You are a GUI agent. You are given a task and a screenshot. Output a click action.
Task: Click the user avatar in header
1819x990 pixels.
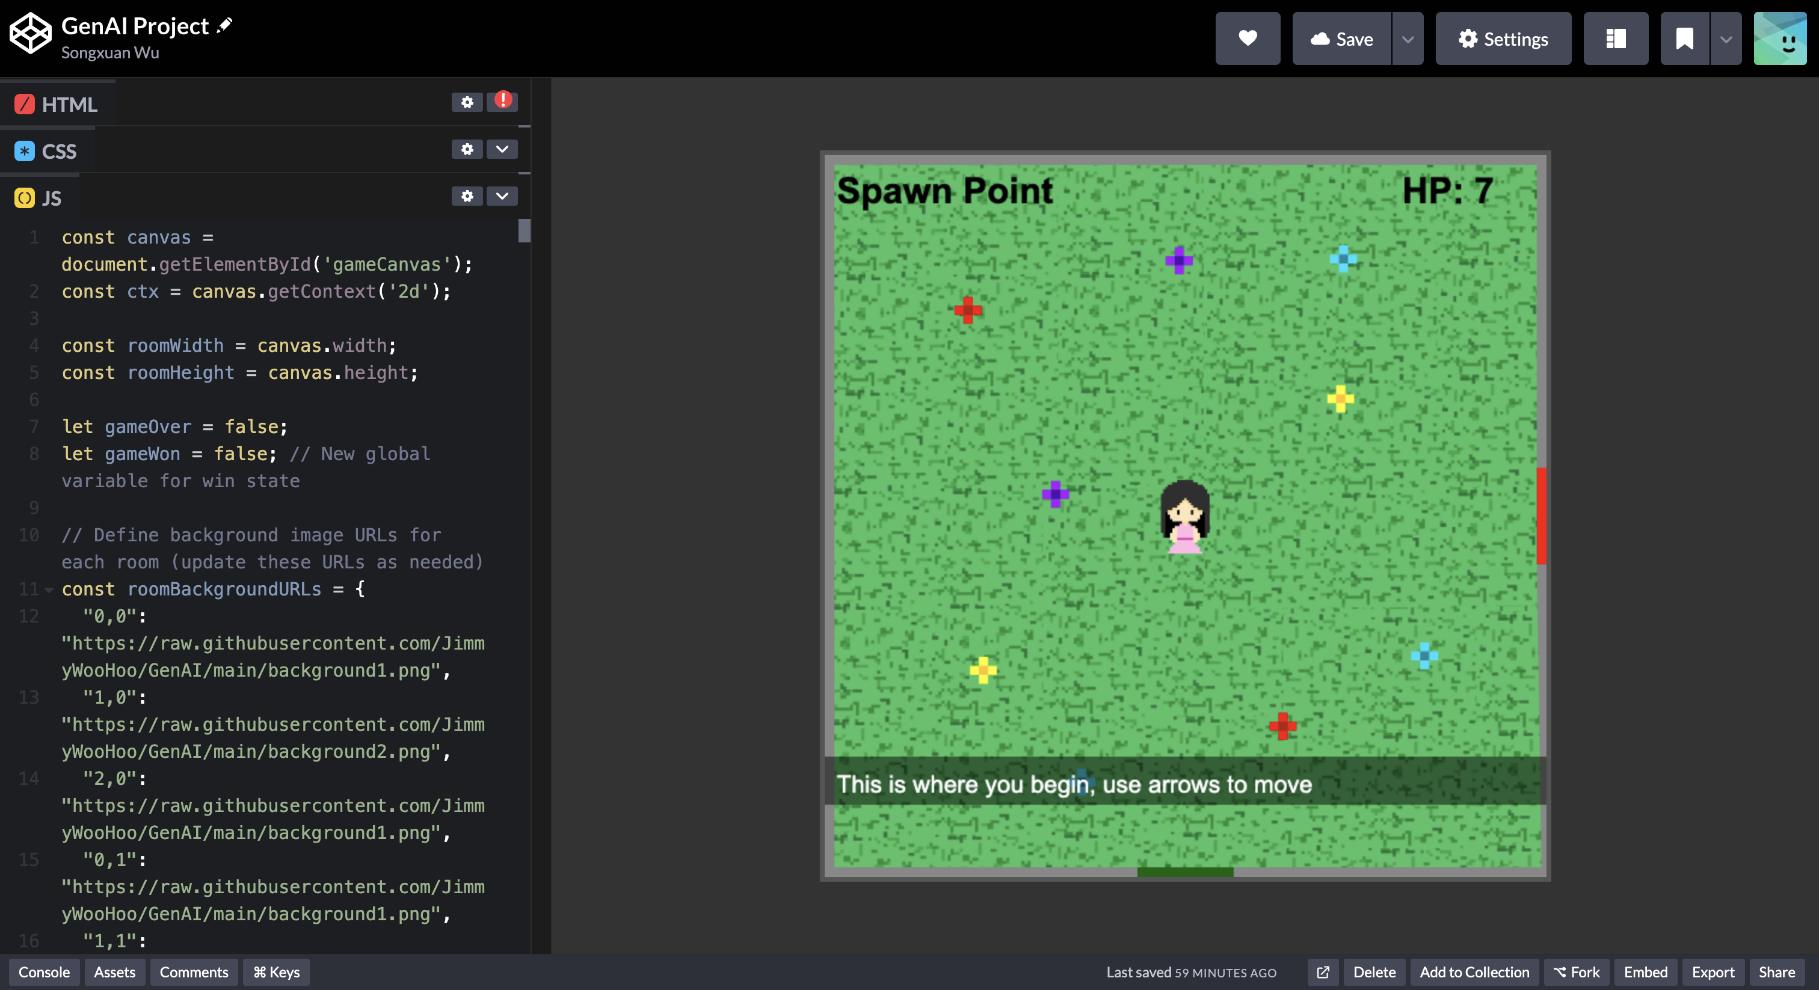[x=1779, y=38]
